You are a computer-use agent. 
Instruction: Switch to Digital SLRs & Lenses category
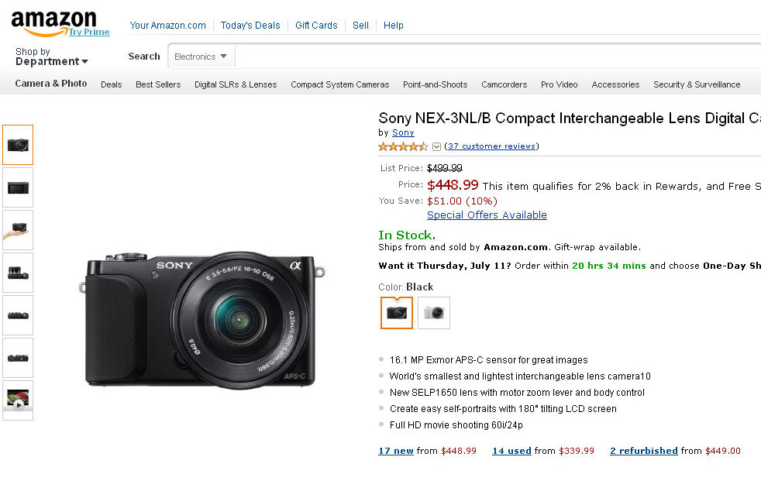[x=236, y=84]
